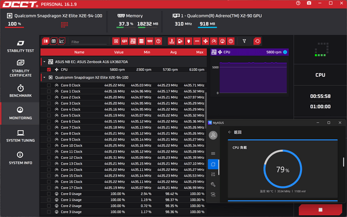Image resolution: width=347 pixels, height=217 pixels.
Task: Open OCCT help from the title bar
Action: point(298,3)
